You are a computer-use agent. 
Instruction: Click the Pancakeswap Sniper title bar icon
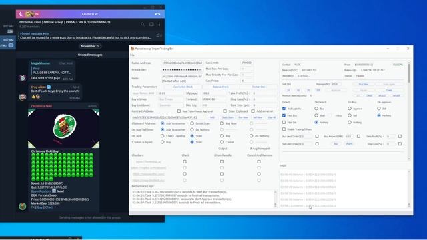pos(132,49)
